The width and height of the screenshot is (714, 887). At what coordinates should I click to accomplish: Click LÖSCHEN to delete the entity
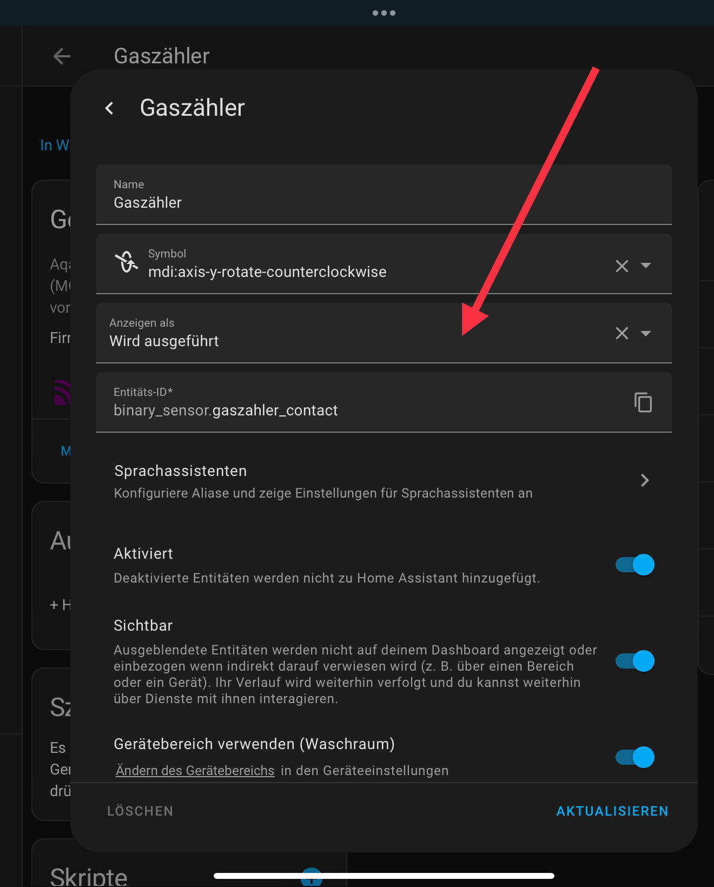point(140,811)
